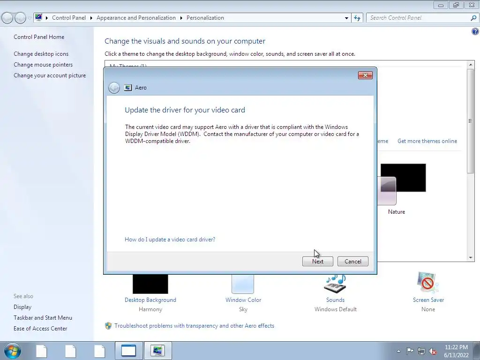Open the Windows Start menu
The height and width of the screenshot is (360, 480).
click(12, 351)
